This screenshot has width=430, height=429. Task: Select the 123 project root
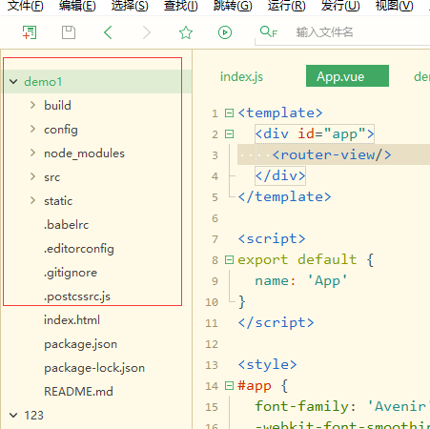pyautogui.click(x=33, y=415)
